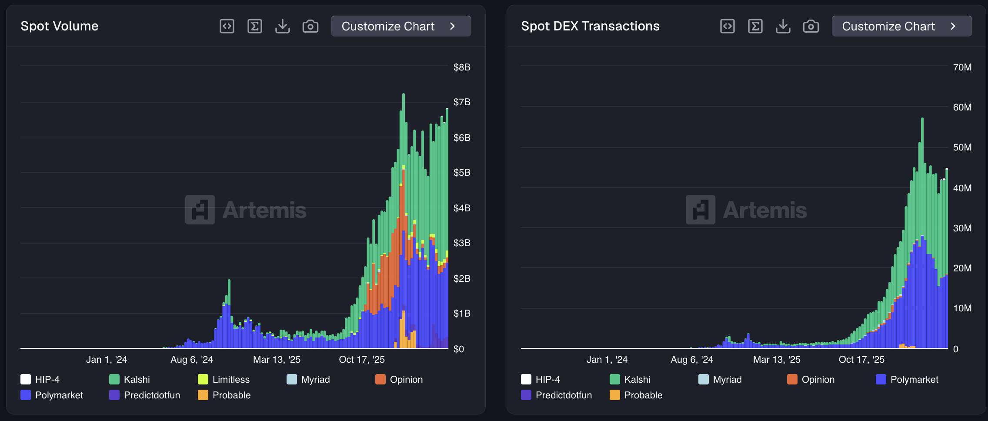
Task: Take a screenshot of Spot Volume chart
Action: [310, 26]
